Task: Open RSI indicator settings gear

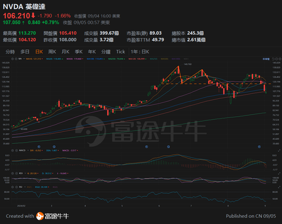Action: point(13,187)
